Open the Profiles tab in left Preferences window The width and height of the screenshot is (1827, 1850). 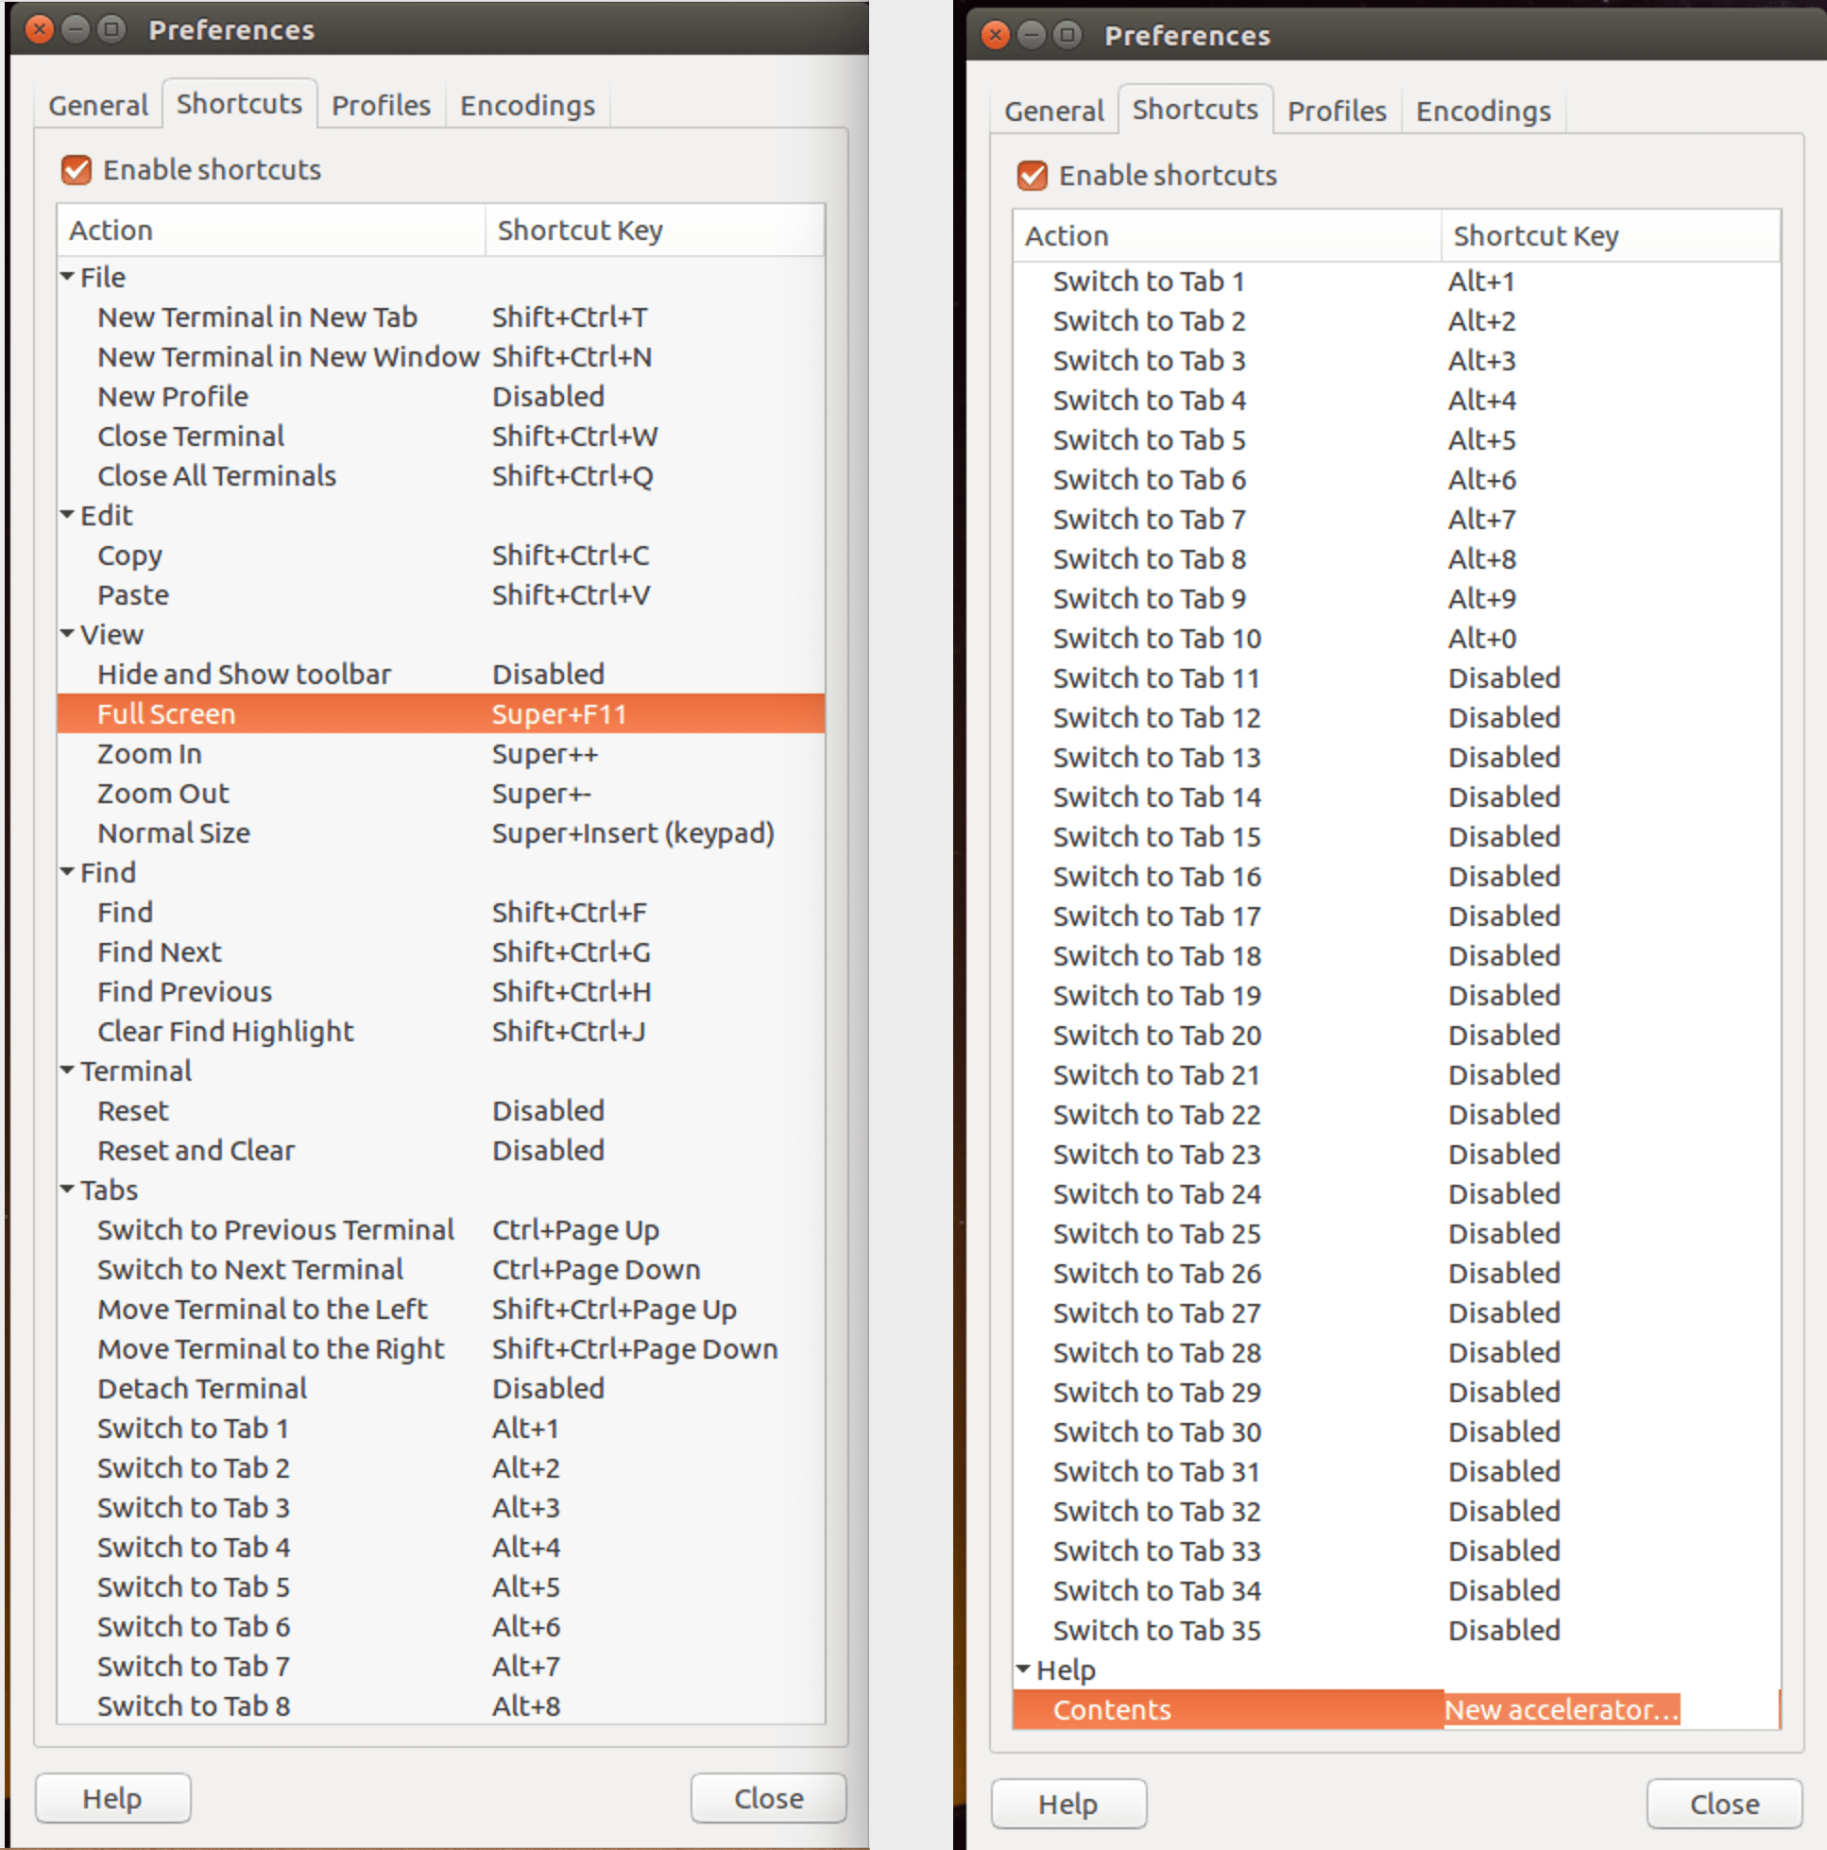coord(381,105)
